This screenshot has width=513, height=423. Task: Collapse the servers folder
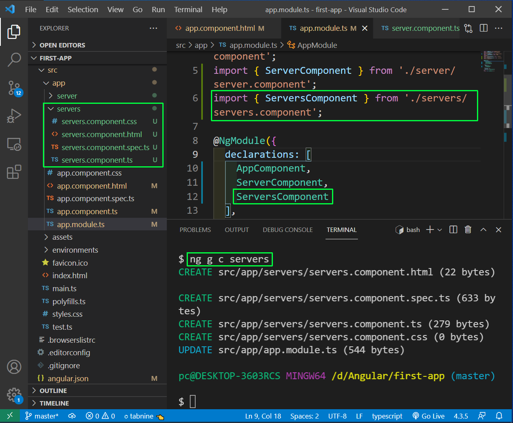97,109
